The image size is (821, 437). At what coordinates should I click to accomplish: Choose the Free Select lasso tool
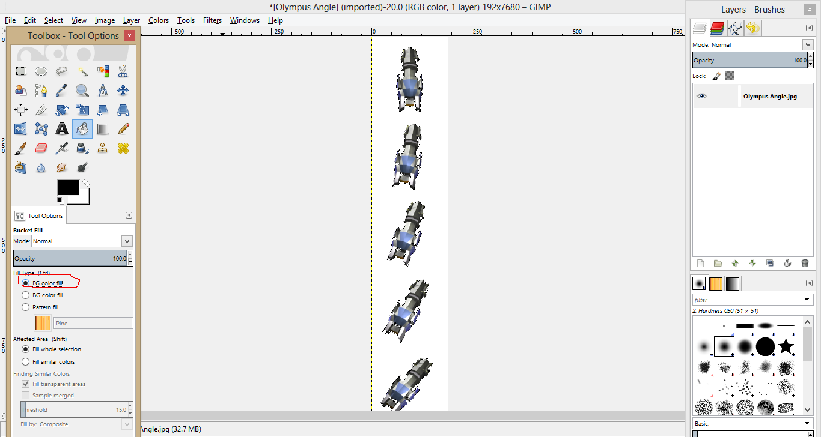[x=62, y=71]
